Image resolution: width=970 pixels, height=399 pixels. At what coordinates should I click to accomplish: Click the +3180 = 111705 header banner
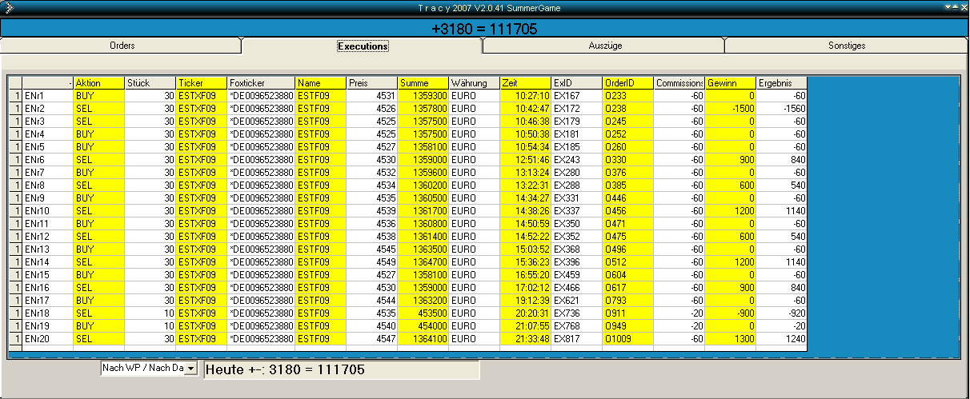484,29
